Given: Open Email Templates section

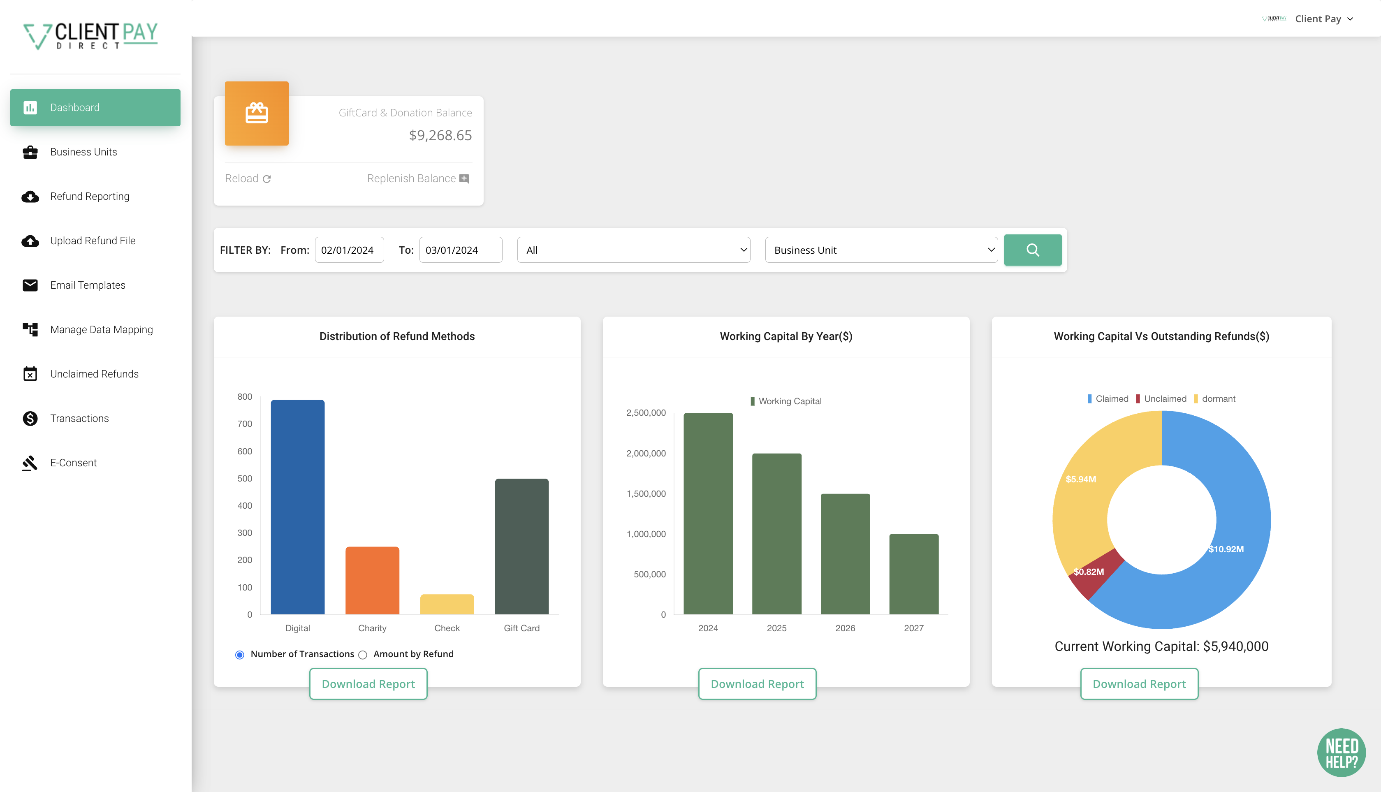Looking at the screenshot, I should pos(95,285).
